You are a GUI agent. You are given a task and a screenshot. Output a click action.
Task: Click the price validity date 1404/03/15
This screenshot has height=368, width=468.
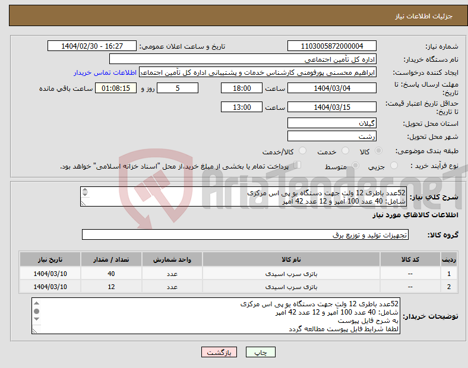331,107
